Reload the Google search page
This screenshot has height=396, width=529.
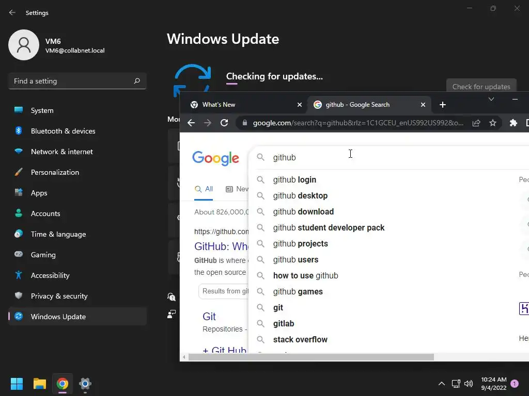point(224,123)
